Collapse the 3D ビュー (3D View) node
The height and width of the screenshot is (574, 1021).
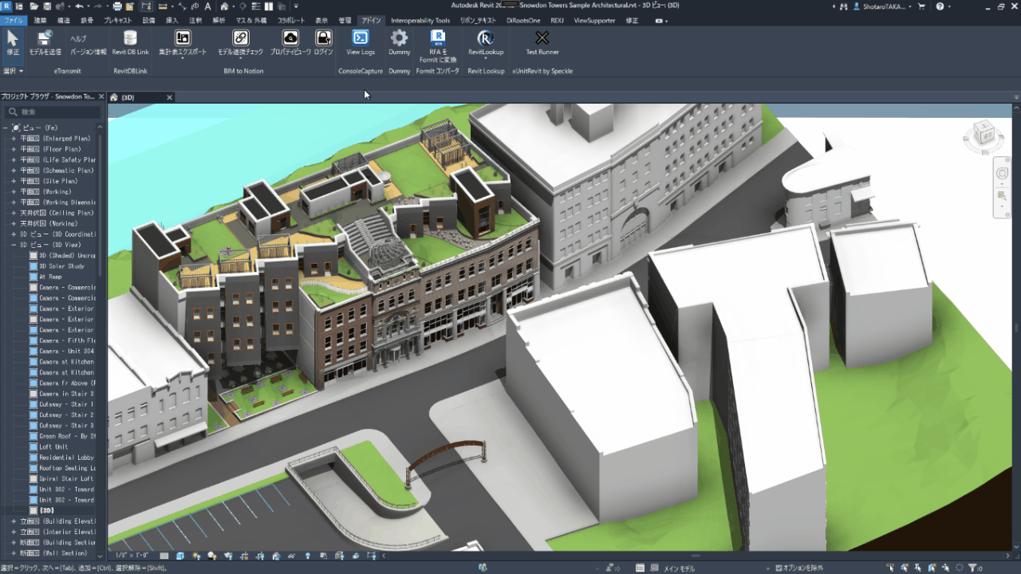[14, 245]
